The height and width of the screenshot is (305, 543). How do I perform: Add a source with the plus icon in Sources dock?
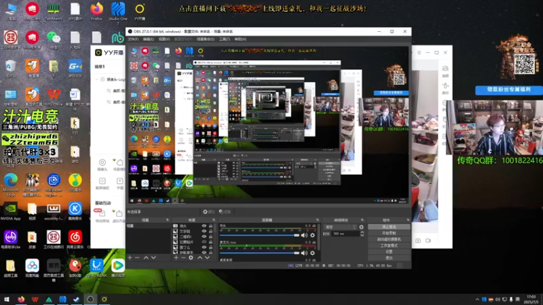[176, 258]
